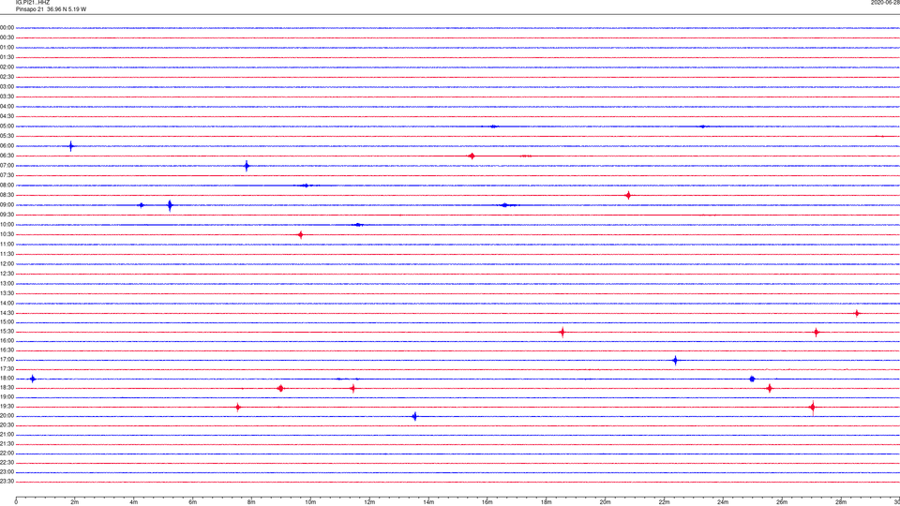This screenshot has width=900, height=506.
Task: Click the blue event spike on the 20:00 trace
Action: point(415,416)
